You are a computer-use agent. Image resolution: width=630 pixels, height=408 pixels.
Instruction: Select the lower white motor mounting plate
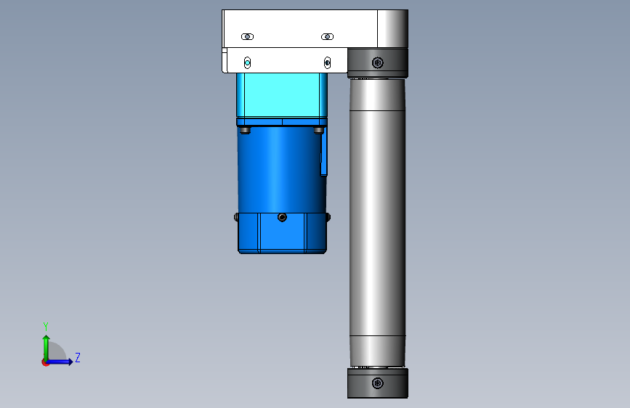[x=285, y=60]
